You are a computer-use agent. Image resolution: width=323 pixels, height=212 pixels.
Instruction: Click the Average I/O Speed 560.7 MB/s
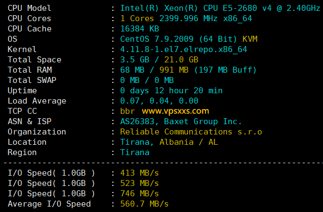click(145, 204)
